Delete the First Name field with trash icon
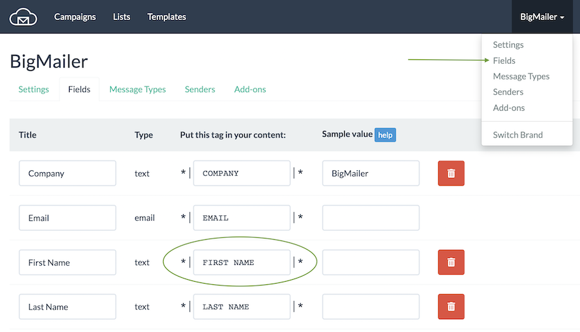The width and height of the screenshot is (580, 332). (x=451, y=262)
